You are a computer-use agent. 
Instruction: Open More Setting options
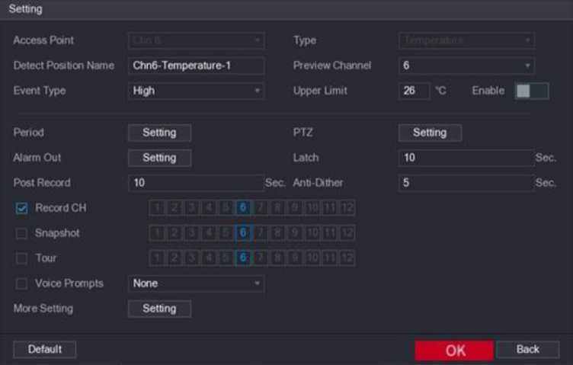tap(159, 309)
